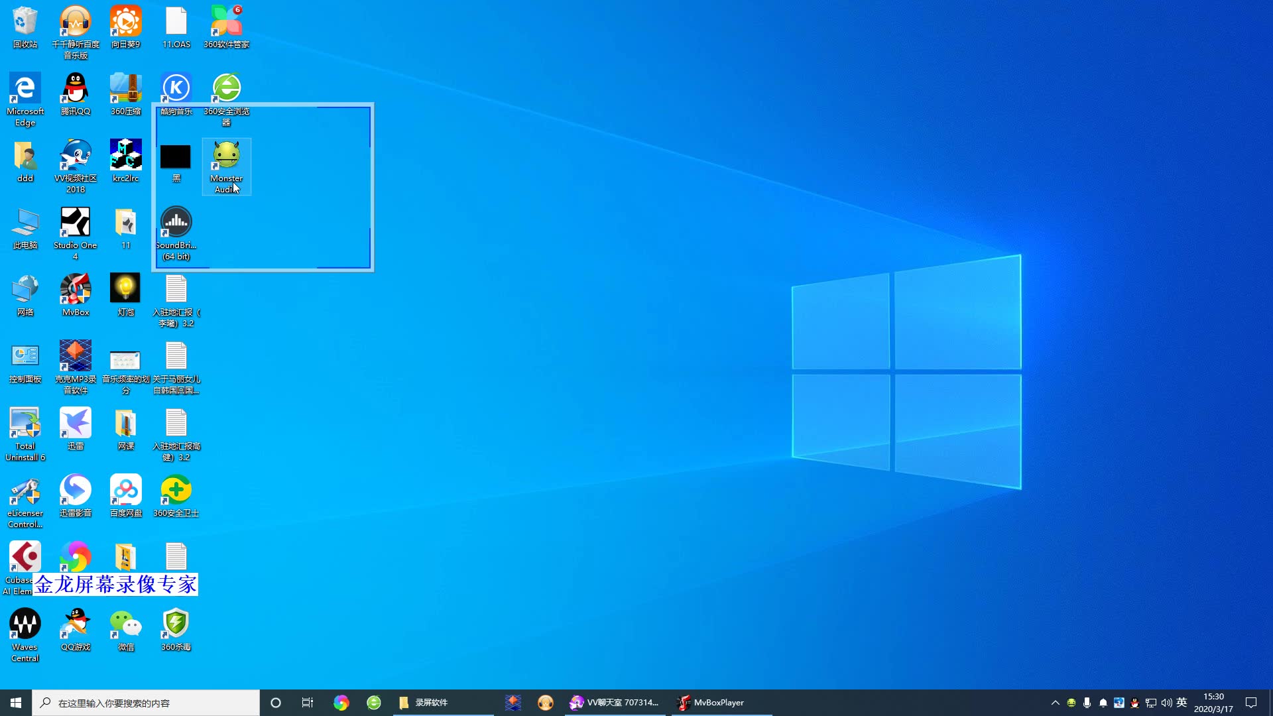The height and width of the screenshot is (716, 1273).
Task: Click 千千静听 headphone taskbar icon
Action: pyautogui.click(x=546, y=703)
